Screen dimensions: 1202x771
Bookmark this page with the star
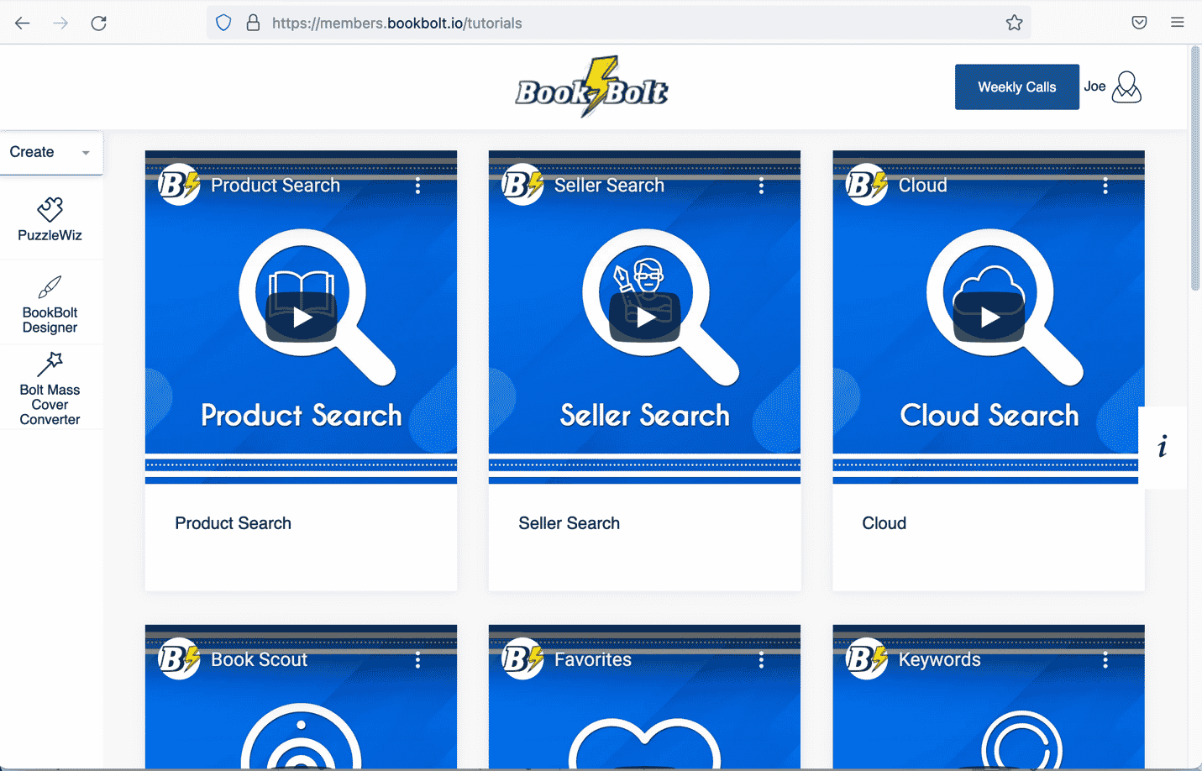[1014, 23]
